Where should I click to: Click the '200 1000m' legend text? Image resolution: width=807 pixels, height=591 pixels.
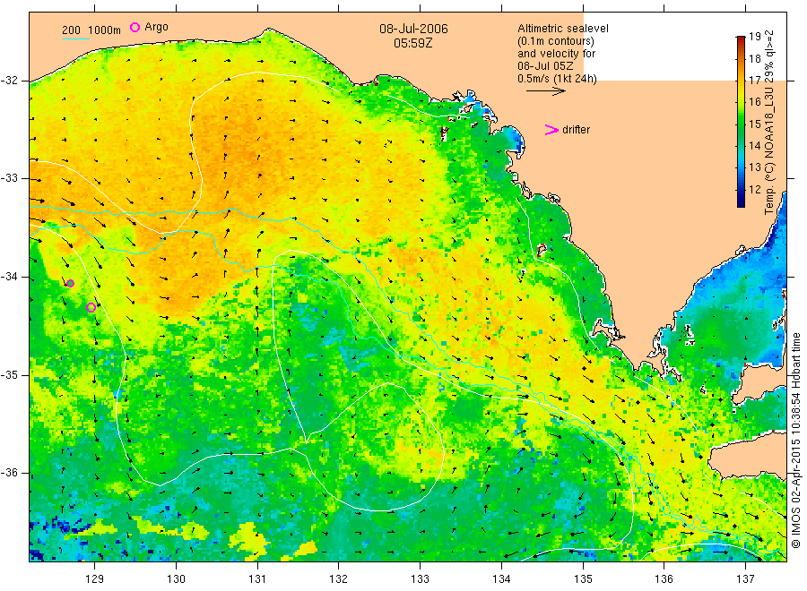point(91,30)
